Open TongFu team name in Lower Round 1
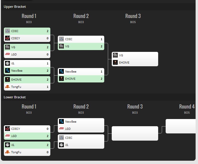This screenshot has height=164, width=198. pyautogui.click(x=16, y=152)
